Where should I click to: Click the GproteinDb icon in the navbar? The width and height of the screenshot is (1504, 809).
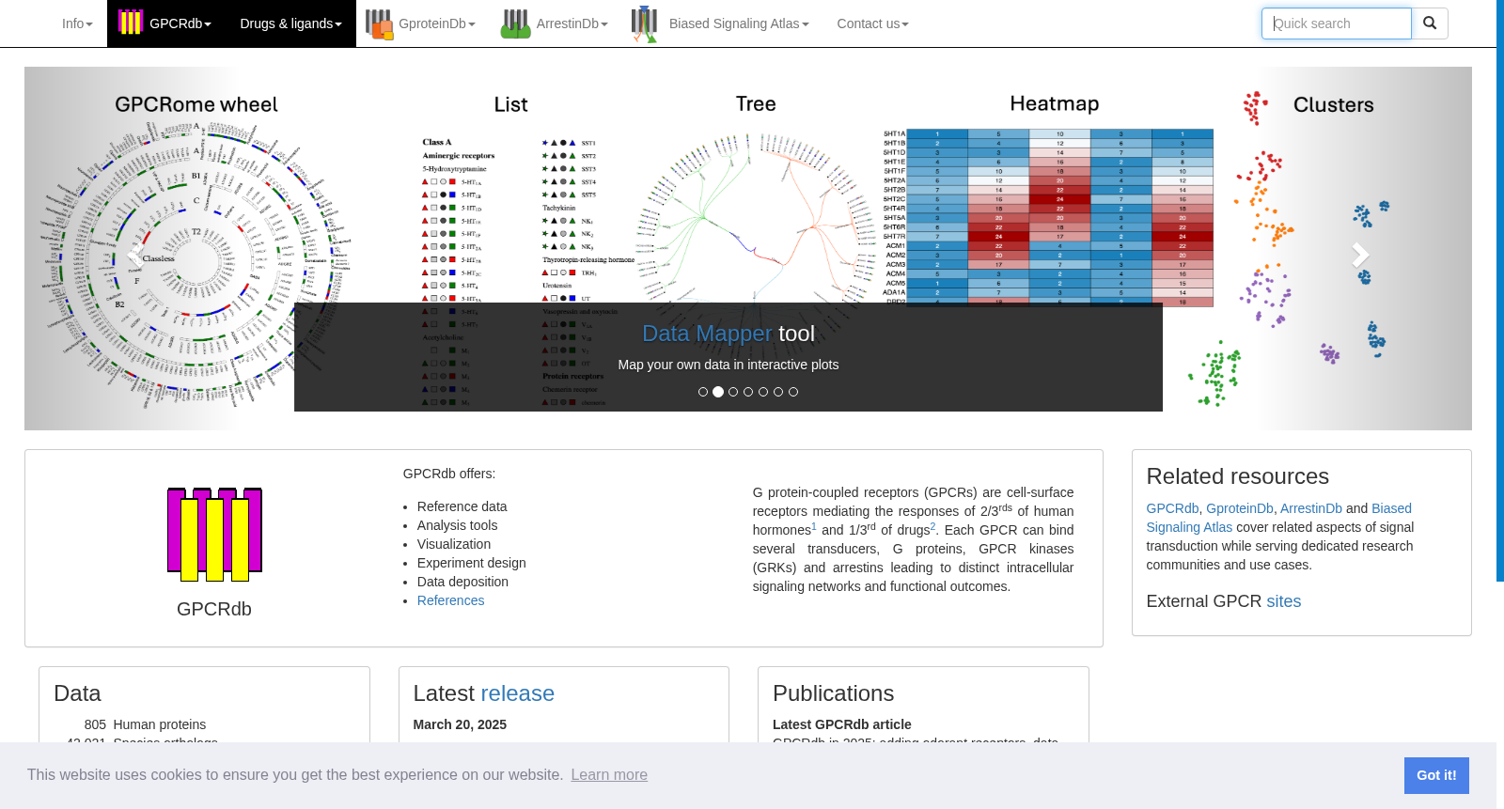pos(379,23)
